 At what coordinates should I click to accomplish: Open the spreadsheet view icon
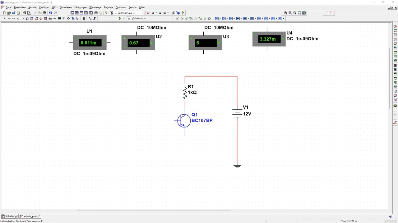(77, 13)
